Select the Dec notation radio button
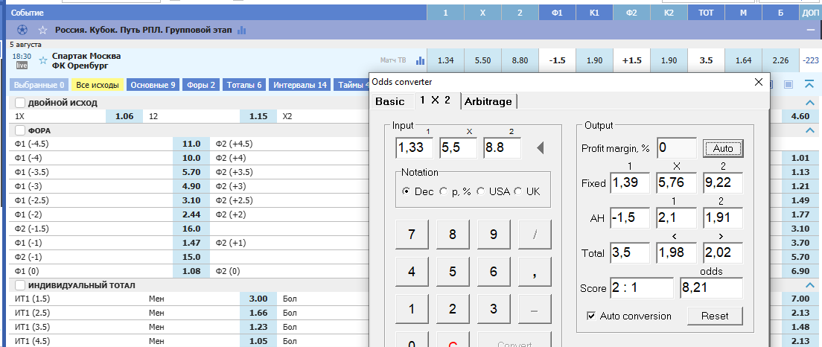Image resolution: width=822 pixels, height=347 pixels. click(406, 192)
